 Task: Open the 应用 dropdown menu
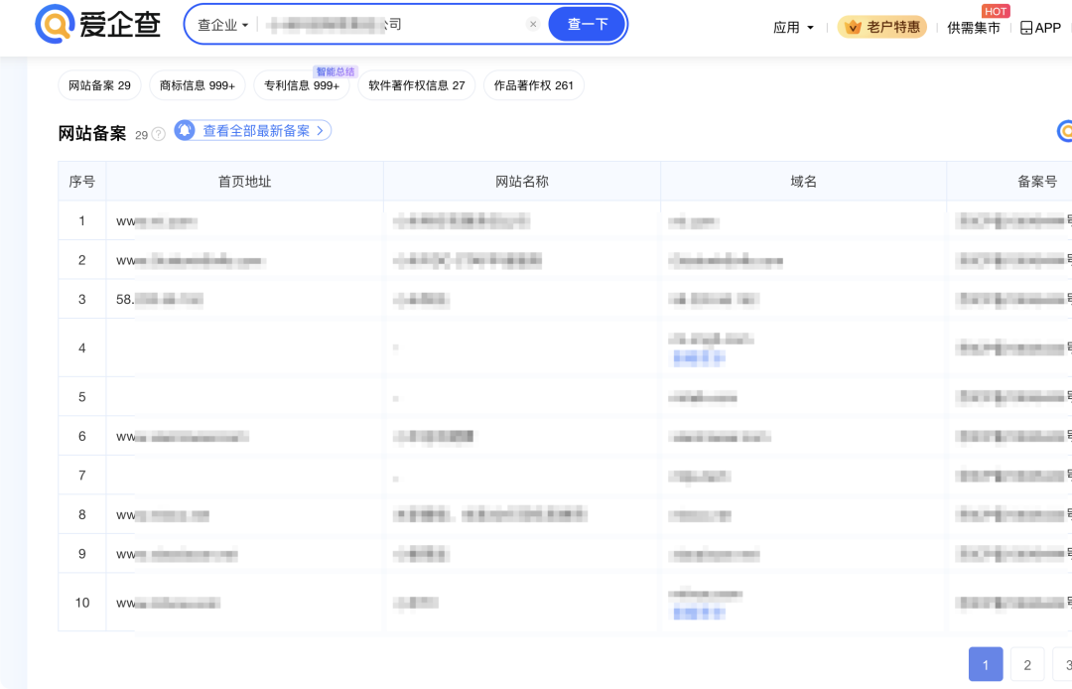coord(793,28)
